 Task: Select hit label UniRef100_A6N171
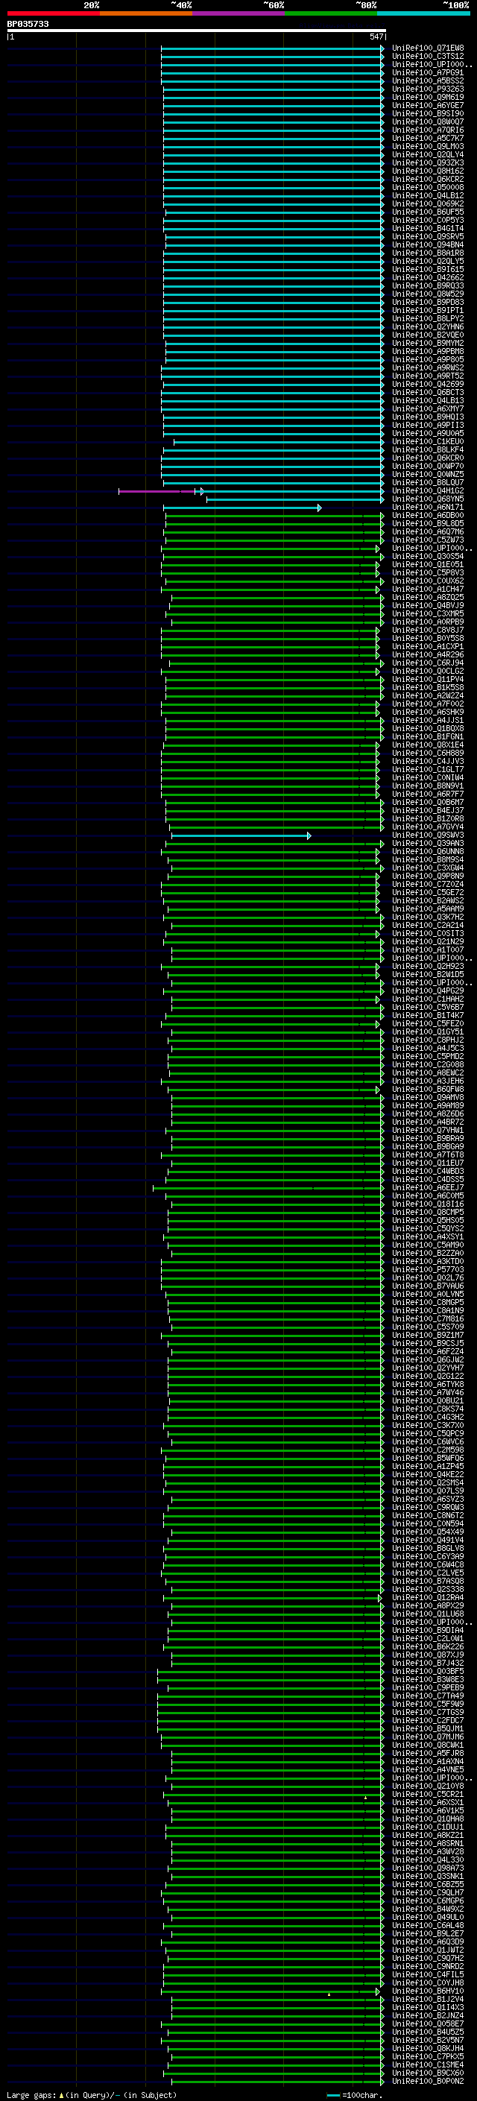click(x=427, y=508)
